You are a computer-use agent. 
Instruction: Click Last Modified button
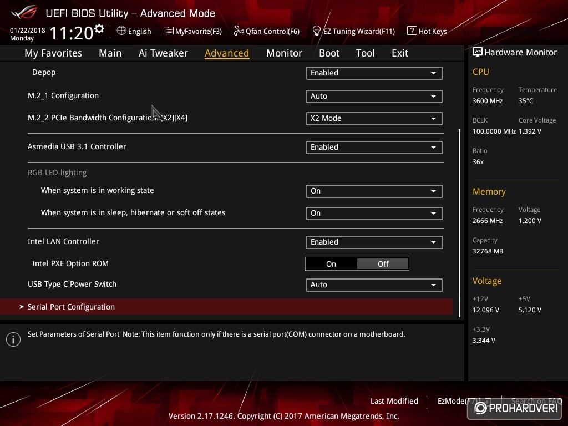394,401
